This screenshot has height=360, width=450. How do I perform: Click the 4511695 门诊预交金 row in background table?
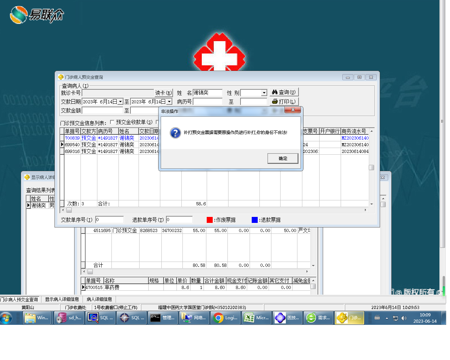196,231
